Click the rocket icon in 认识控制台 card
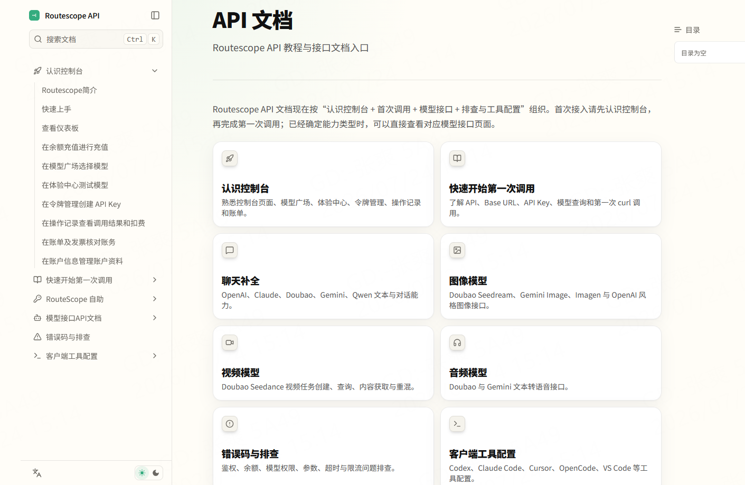745x485 pixels. click(230, 158)
